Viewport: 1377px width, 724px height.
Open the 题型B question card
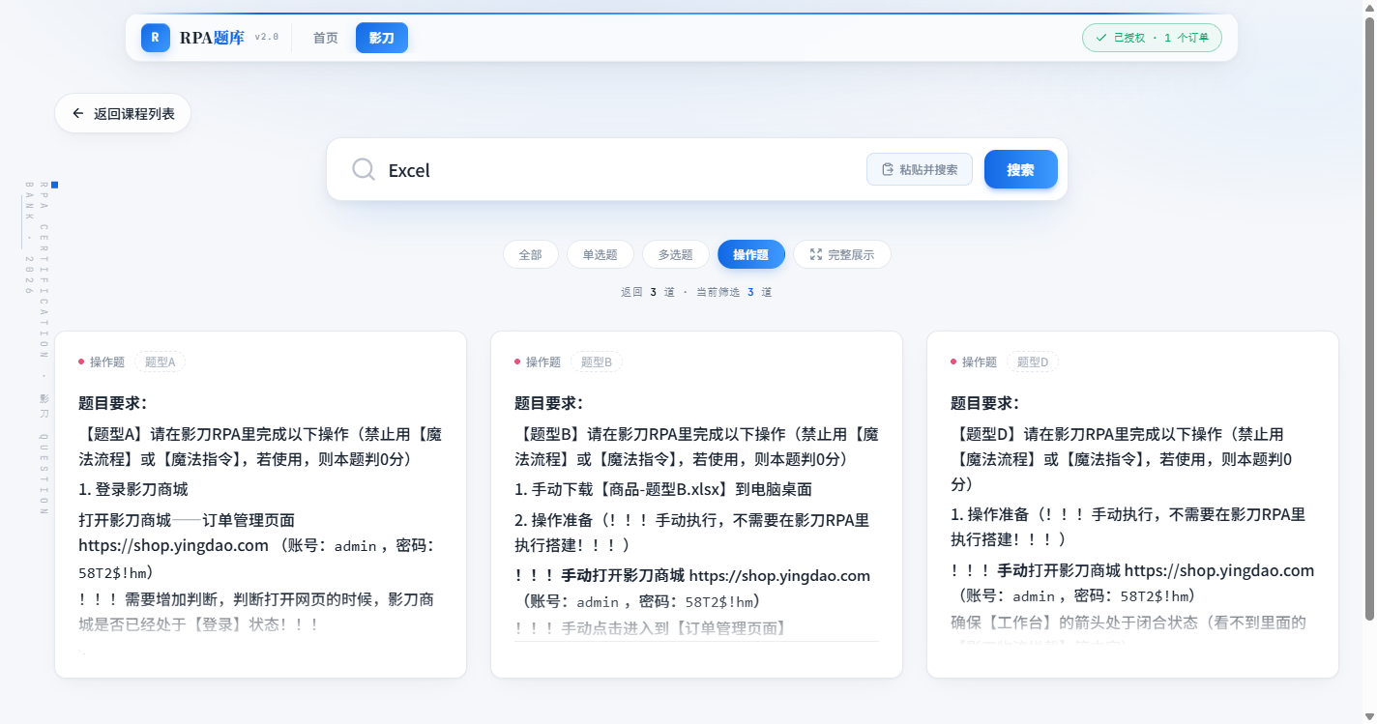coord(696,504)
